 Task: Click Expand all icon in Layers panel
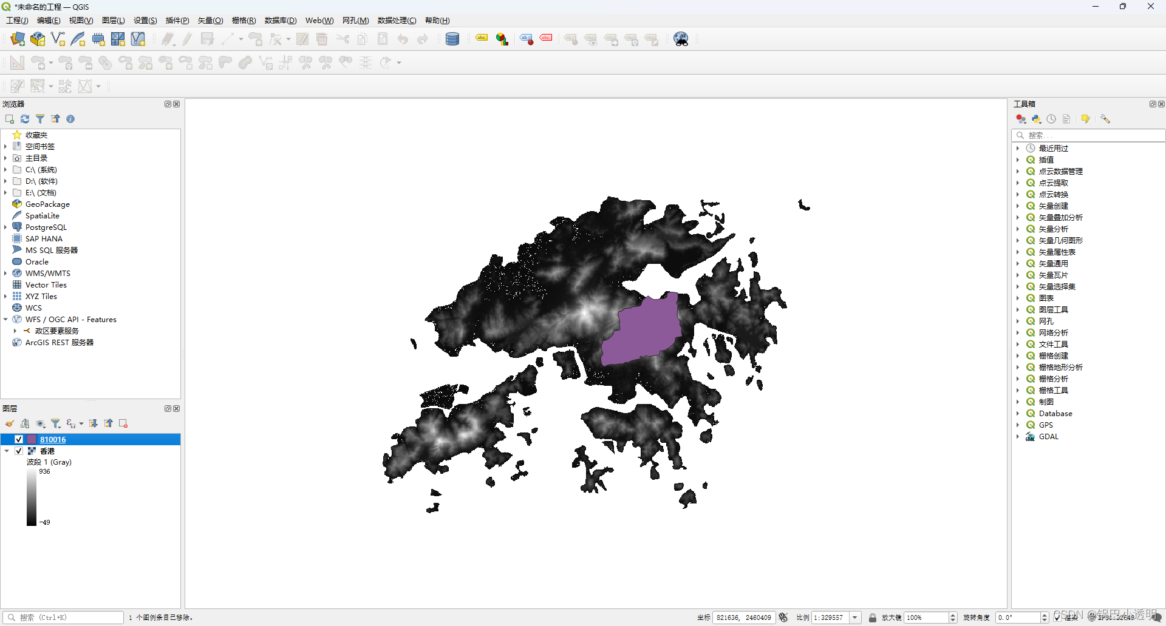point(94,423)
